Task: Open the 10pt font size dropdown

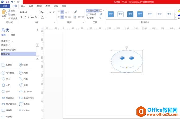Action: click(x=47, y=12)
